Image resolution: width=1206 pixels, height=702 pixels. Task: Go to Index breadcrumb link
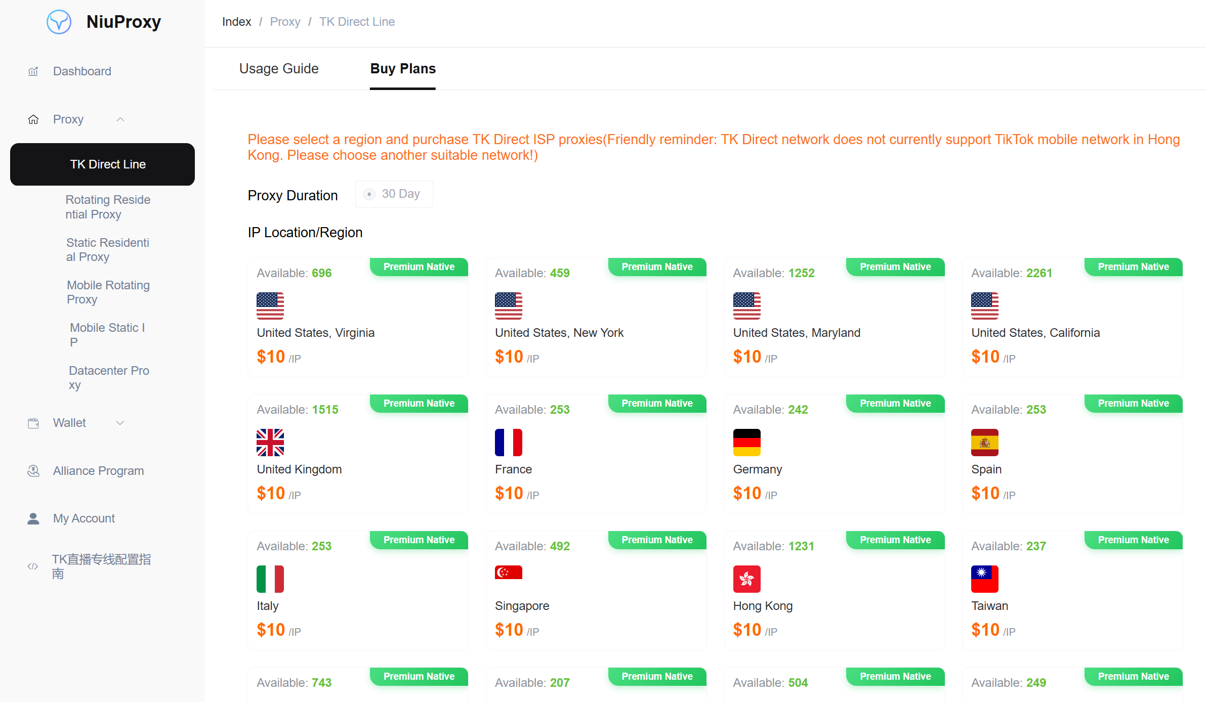pyautogui.click(x=236, y=22)
